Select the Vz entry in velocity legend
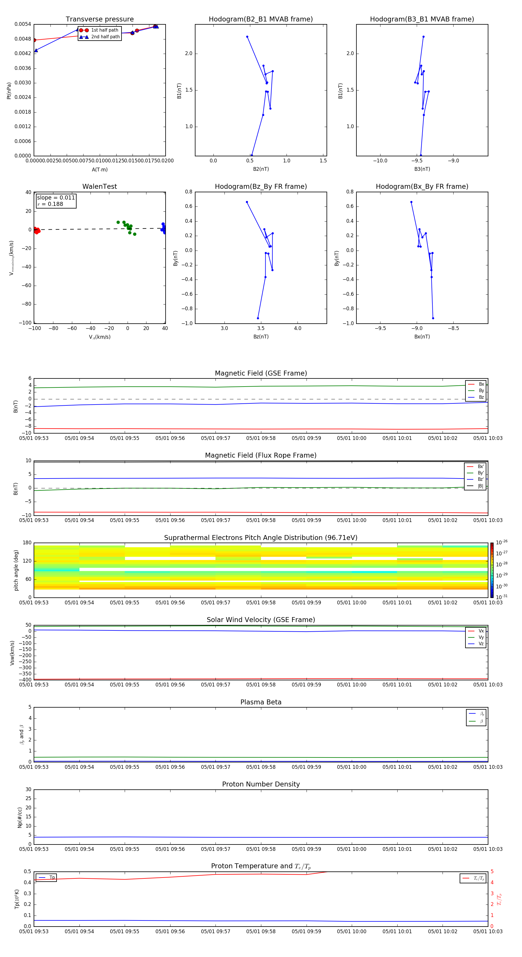Screen dimensions: 522x957 [x=476, y=644]
